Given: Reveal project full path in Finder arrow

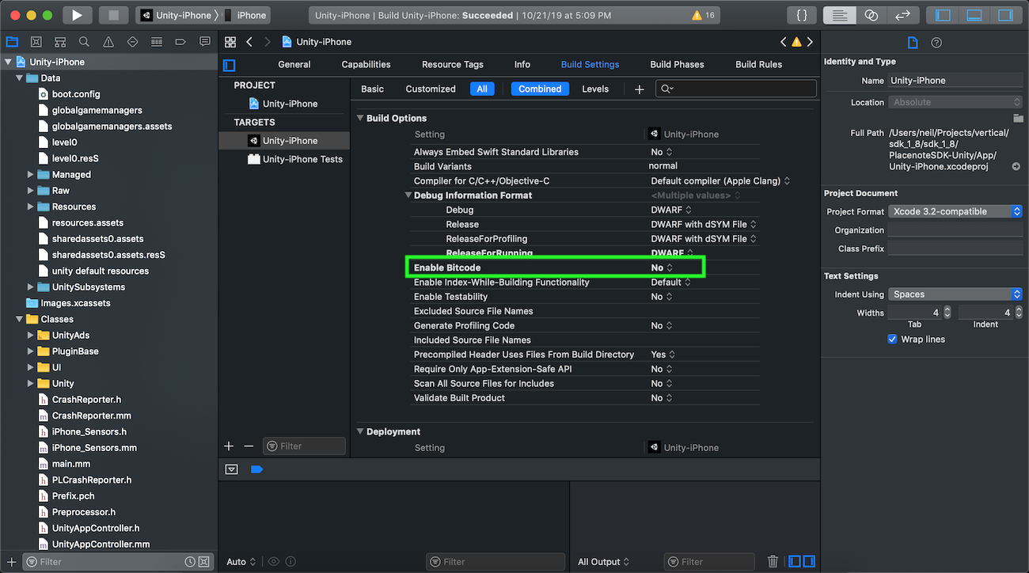Looking at the screenshot, I should tap(1016, 167).
